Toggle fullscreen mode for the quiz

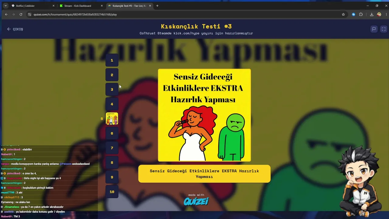pyautogui.click(x=384, y=29)
